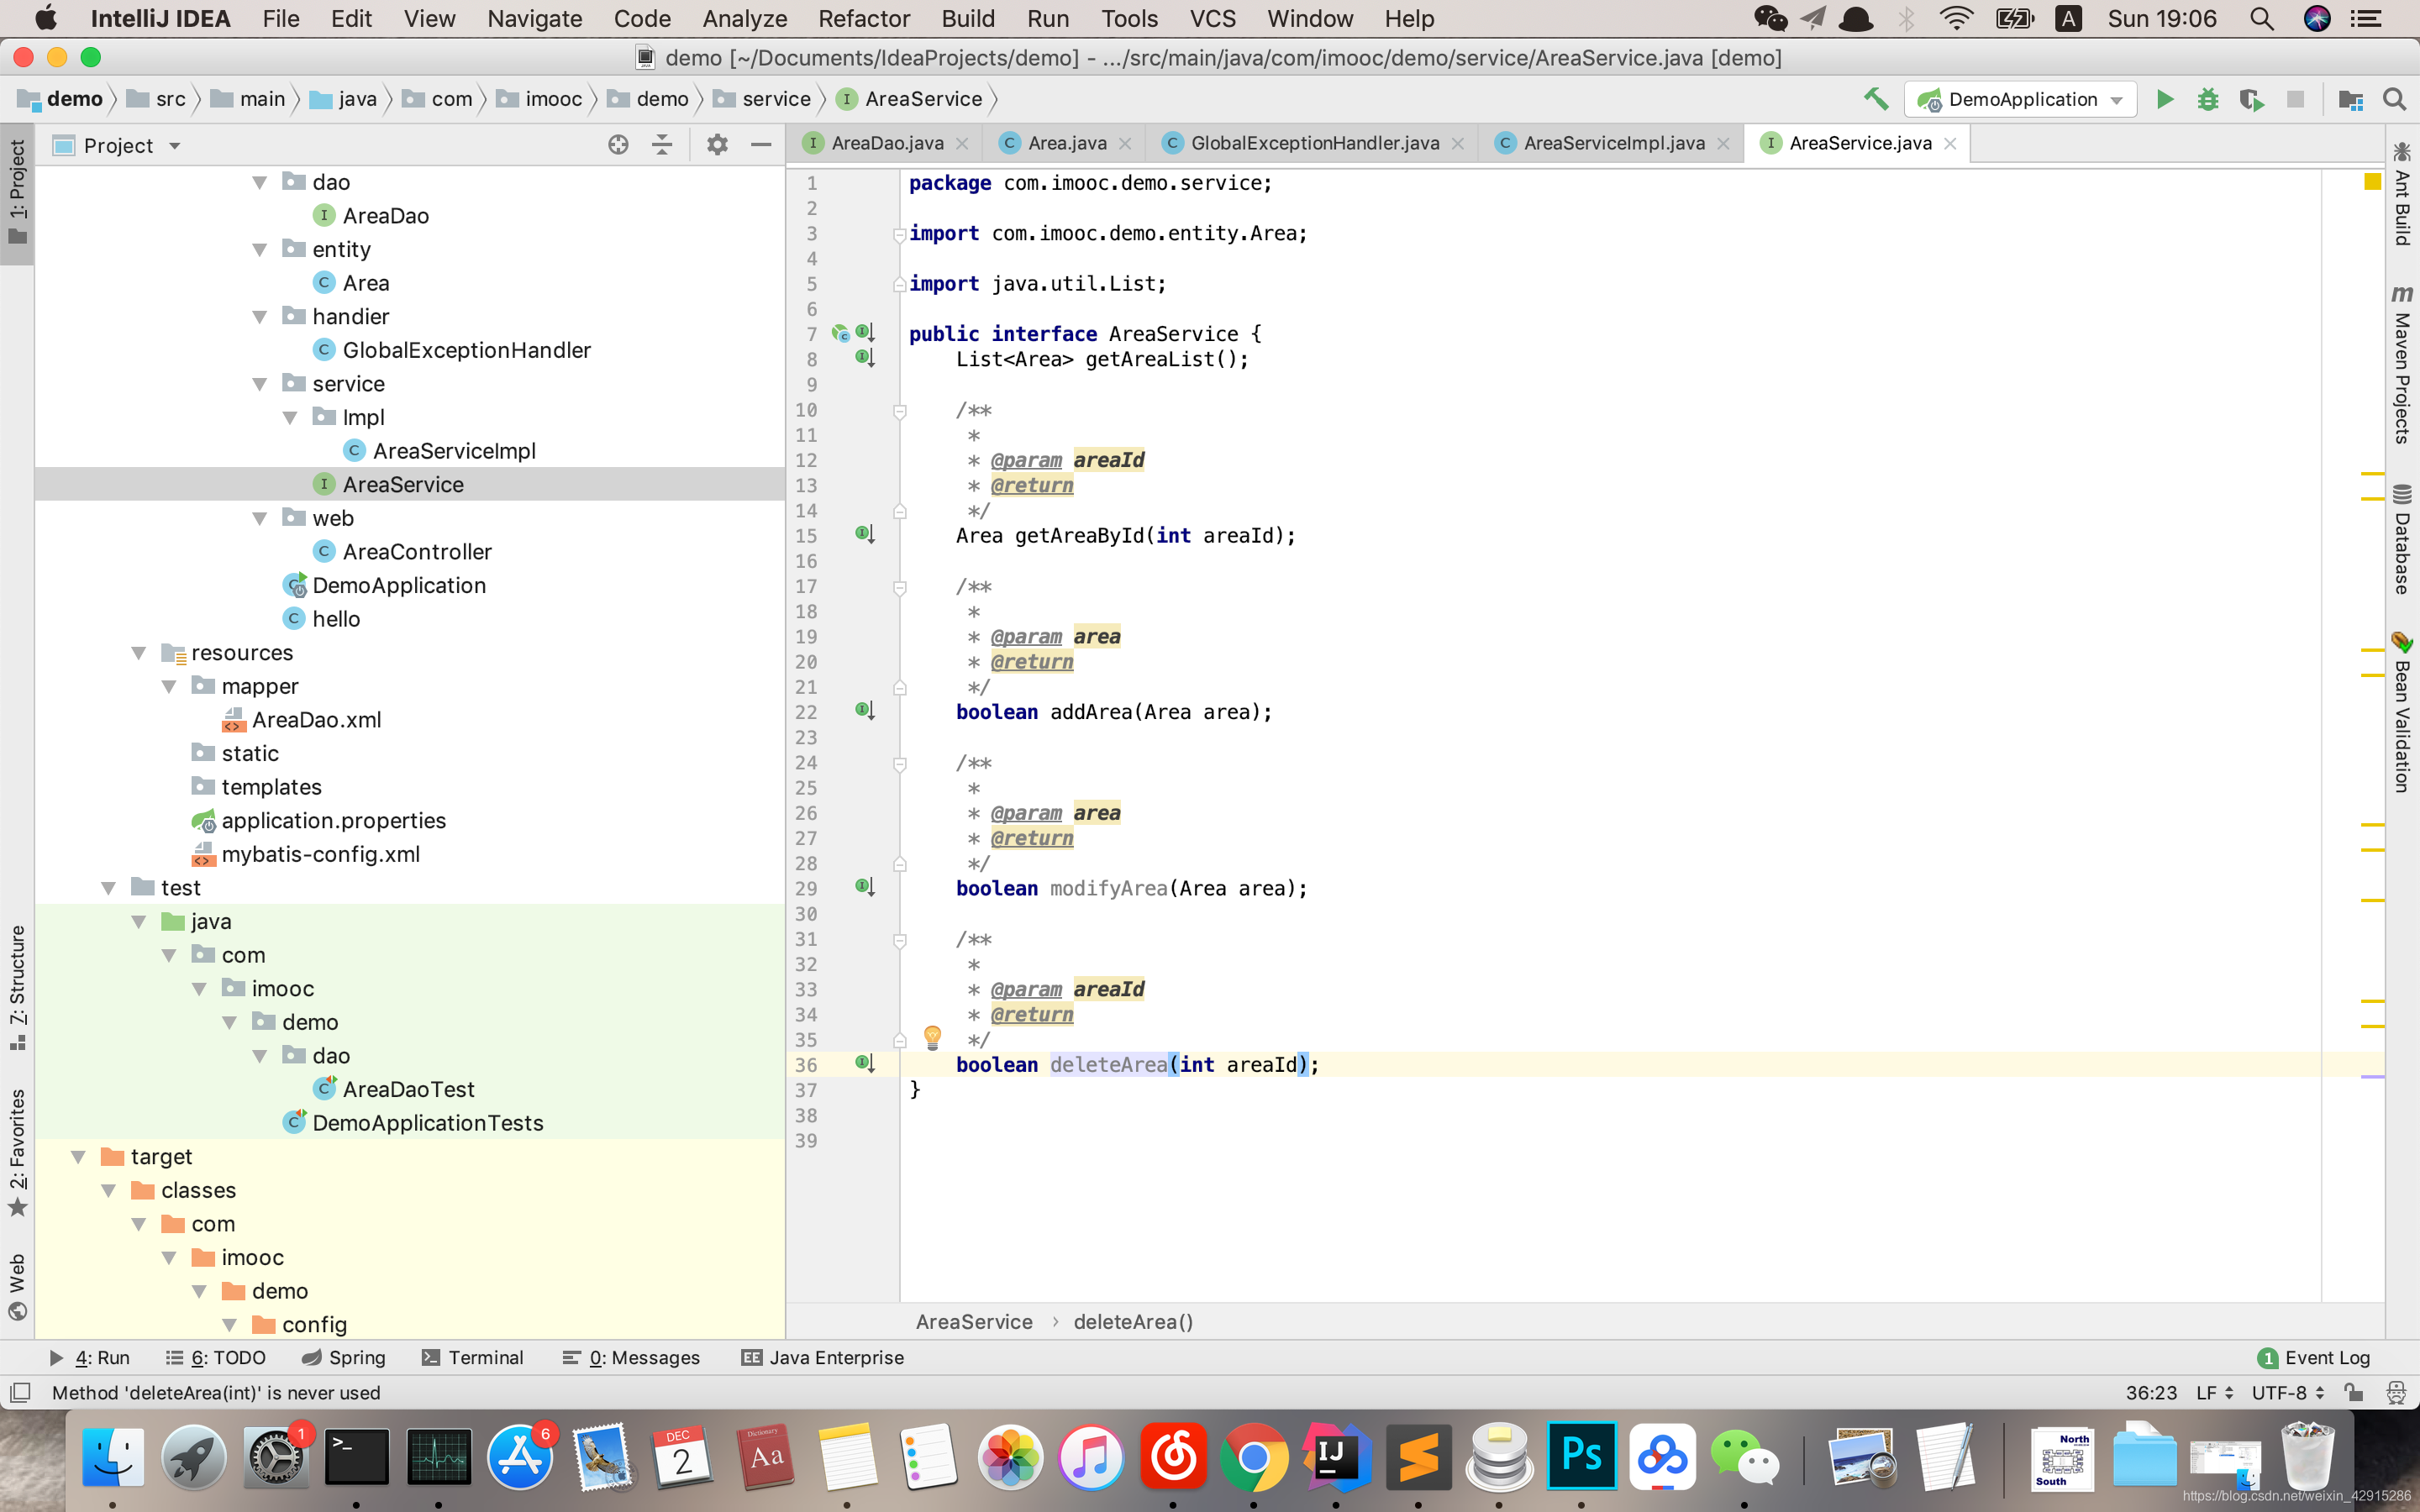The height and width of the screenshot is (1512, 2420).
Task: Close the Area.java tab
Action: 1125,143
